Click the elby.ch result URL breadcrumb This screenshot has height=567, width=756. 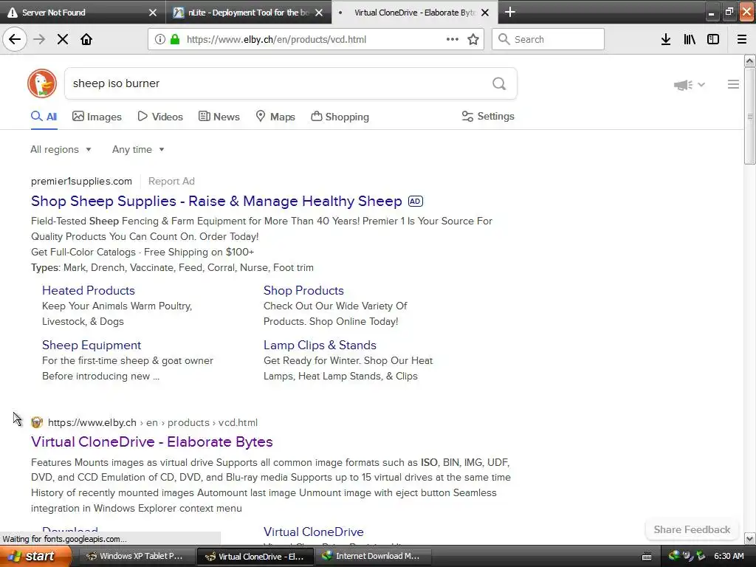pyautogui.click(x=153, y=423)
